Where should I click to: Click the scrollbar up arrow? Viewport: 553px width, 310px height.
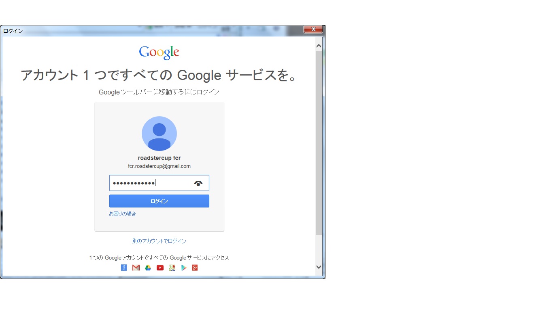(x=319, y=46)
